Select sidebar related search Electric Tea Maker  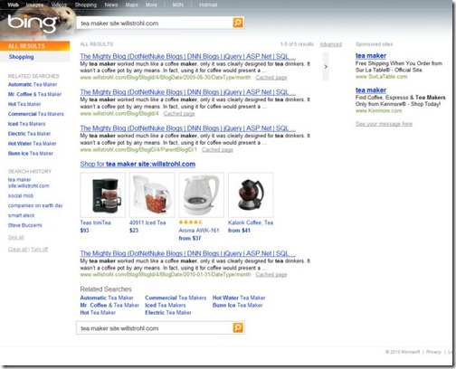[29, 134]
